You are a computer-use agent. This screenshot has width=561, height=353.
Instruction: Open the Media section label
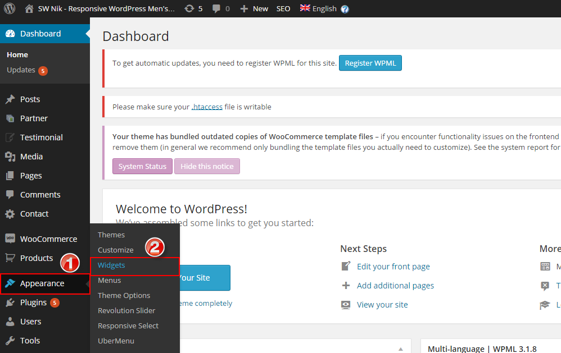31,157
